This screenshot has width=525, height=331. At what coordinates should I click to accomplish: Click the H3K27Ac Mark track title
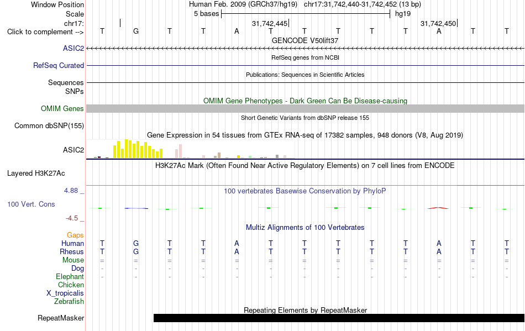pos(305,165)
